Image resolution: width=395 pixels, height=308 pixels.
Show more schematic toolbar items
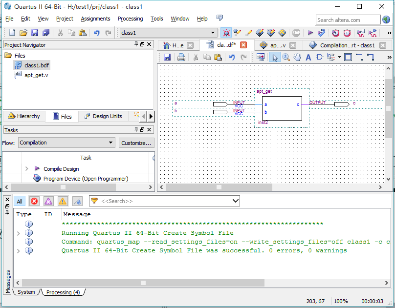click(389, 58)
